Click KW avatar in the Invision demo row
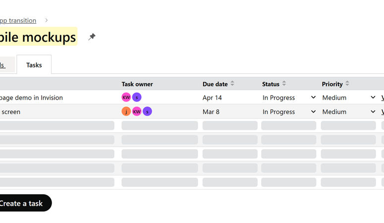 (x=126, y=97)
